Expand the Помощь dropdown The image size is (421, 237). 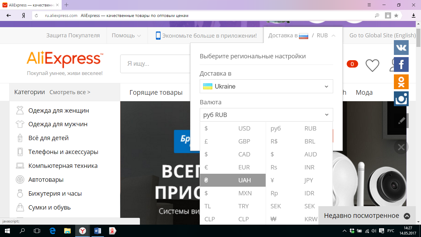coord(126,35)
